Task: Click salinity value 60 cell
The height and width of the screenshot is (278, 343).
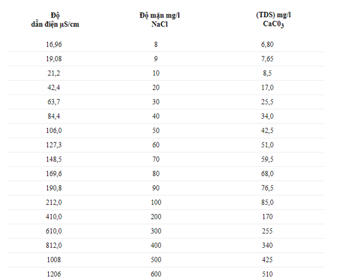Action: point(156,145)
